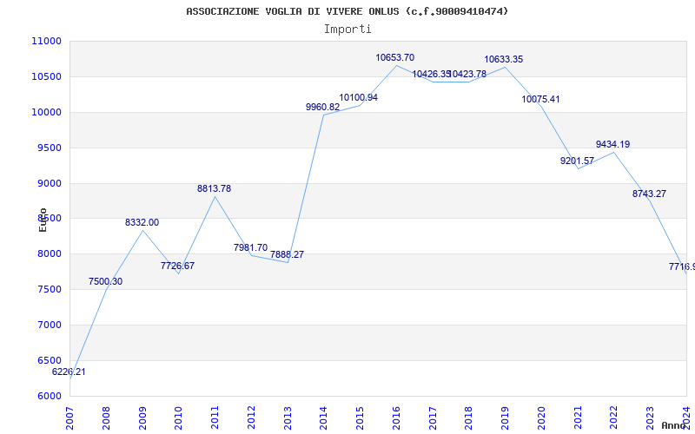Select the 8813.78 data label
This screenshot has width=695, height=434.
click(x=214, y=188)
